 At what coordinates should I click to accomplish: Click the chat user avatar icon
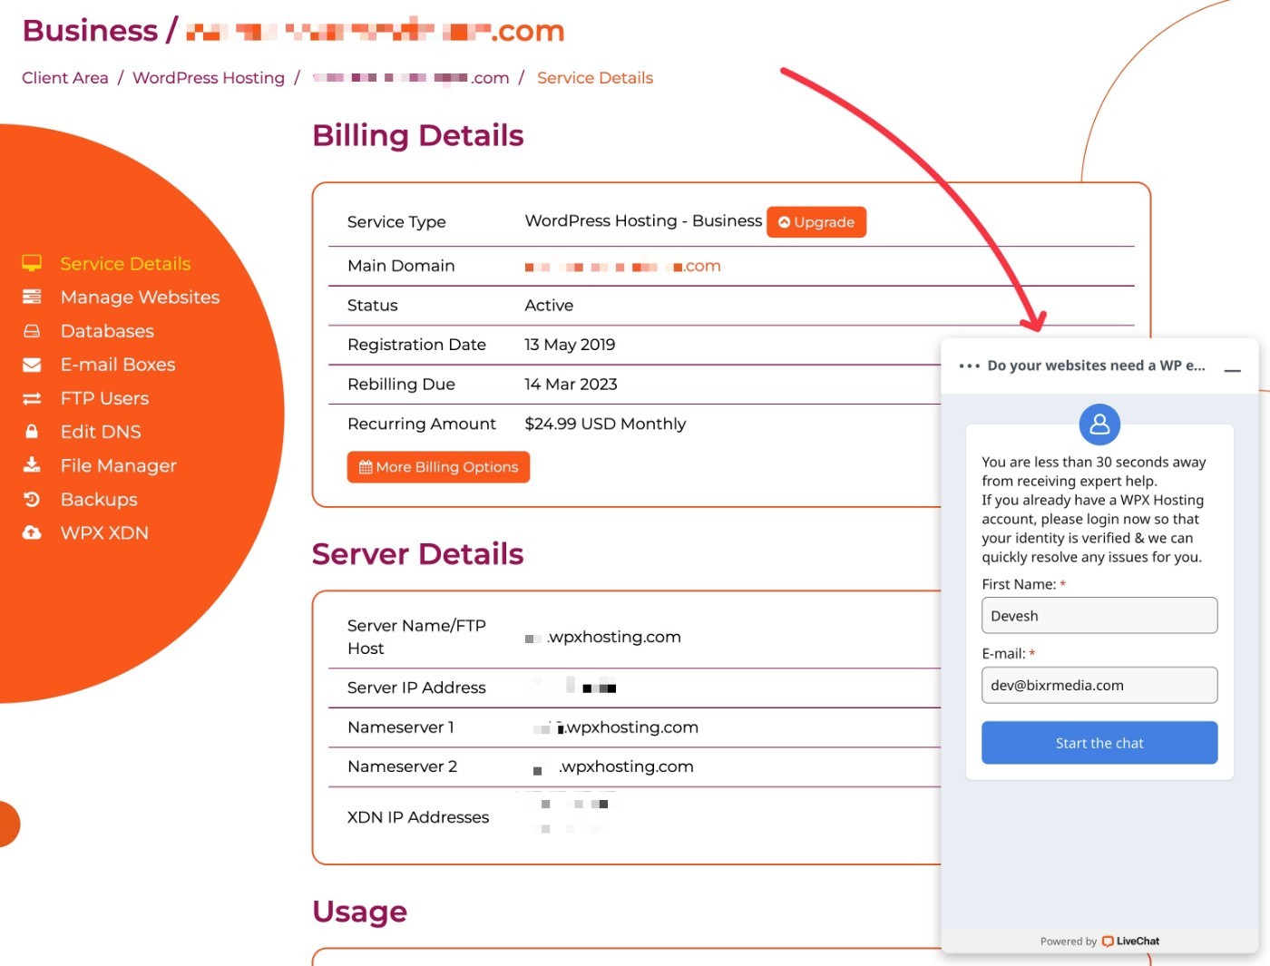(x=1099, y=424)
